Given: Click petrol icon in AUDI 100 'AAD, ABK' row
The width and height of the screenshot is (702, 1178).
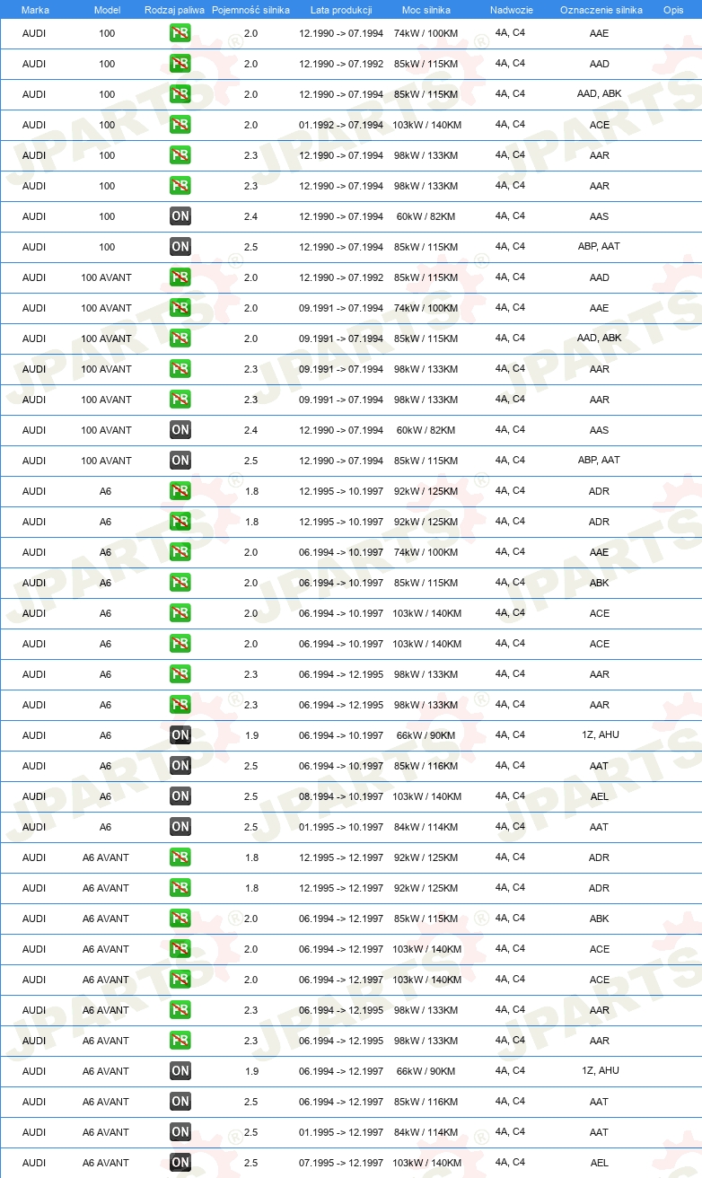Looking at the screenshot, I should coord(180,94).
